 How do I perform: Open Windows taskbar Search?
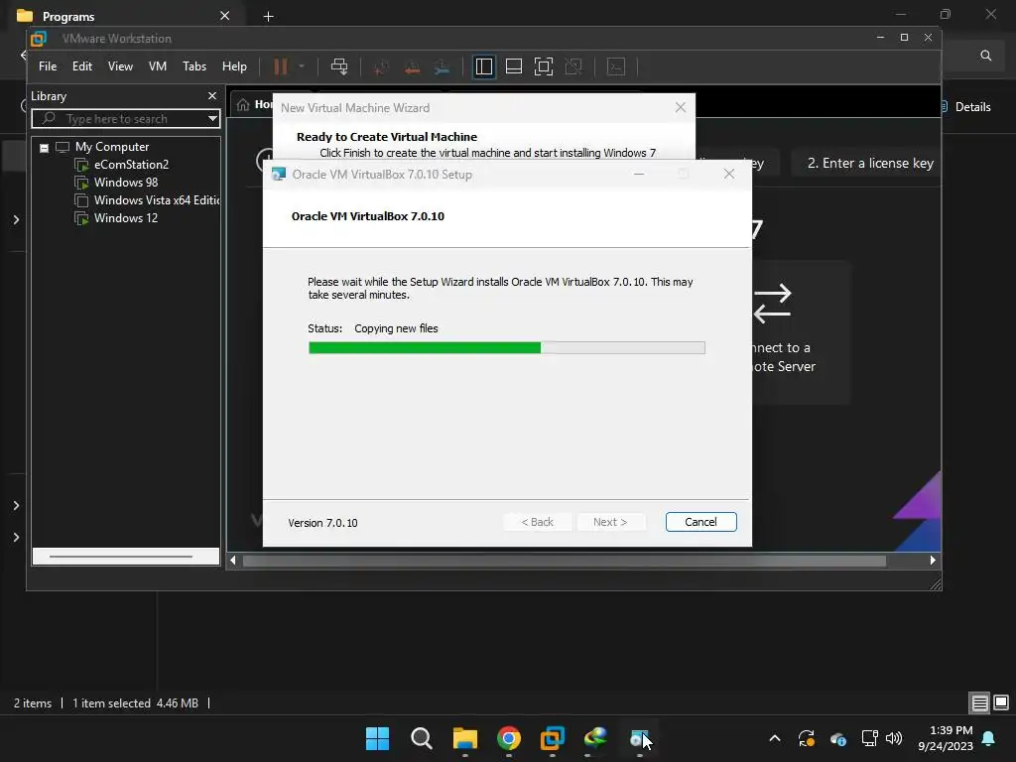pos(421,738)
